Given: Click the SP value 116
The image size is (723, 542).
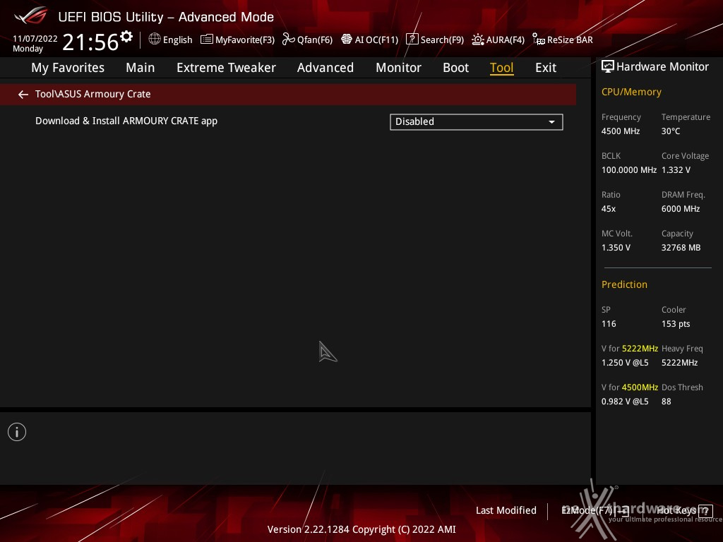Looking at the screenshot, I should pyautogui.click(x=609, y=323).
